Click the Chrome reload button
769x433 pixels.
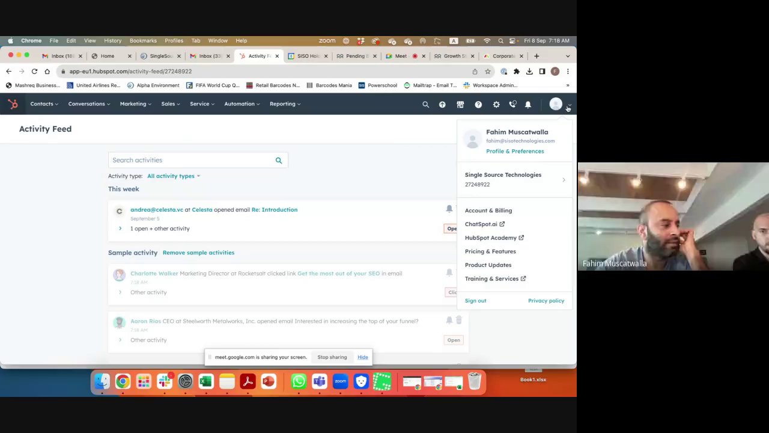34,71
